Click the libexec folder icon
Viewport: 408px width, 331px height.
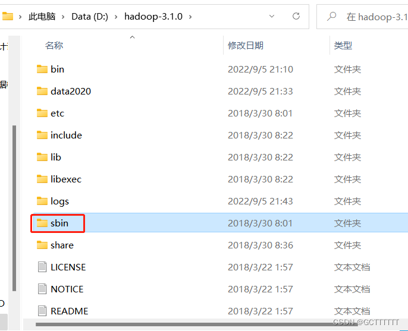(x=42, y=179)
